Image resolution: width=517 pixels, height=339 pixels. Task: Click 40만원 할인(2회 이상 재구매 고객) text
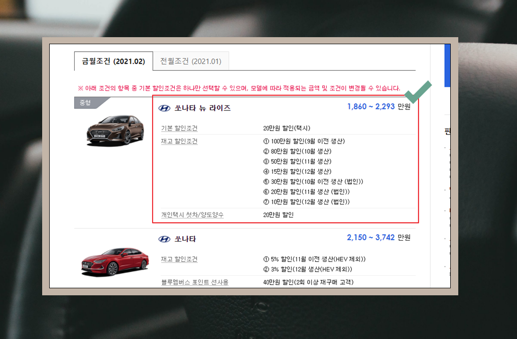tap(308, 282)
